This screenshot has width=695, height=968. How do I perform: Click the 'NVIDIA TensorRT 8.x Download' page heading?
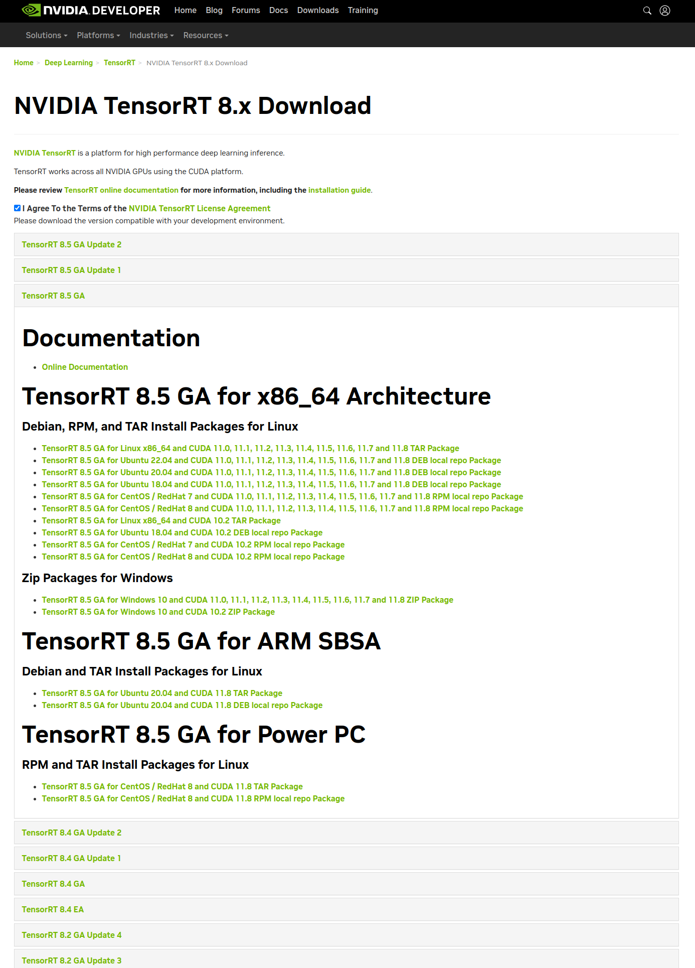coord(193,106)
